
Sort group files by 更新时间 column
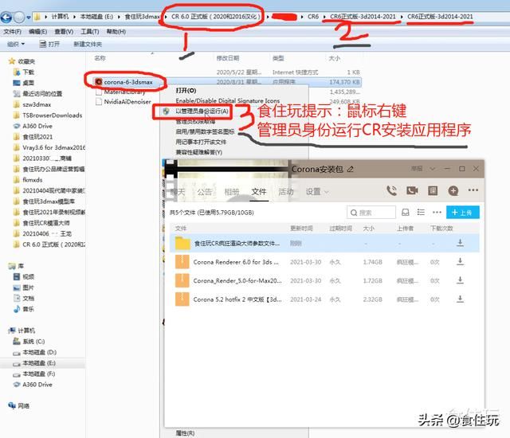click(301, 229)
